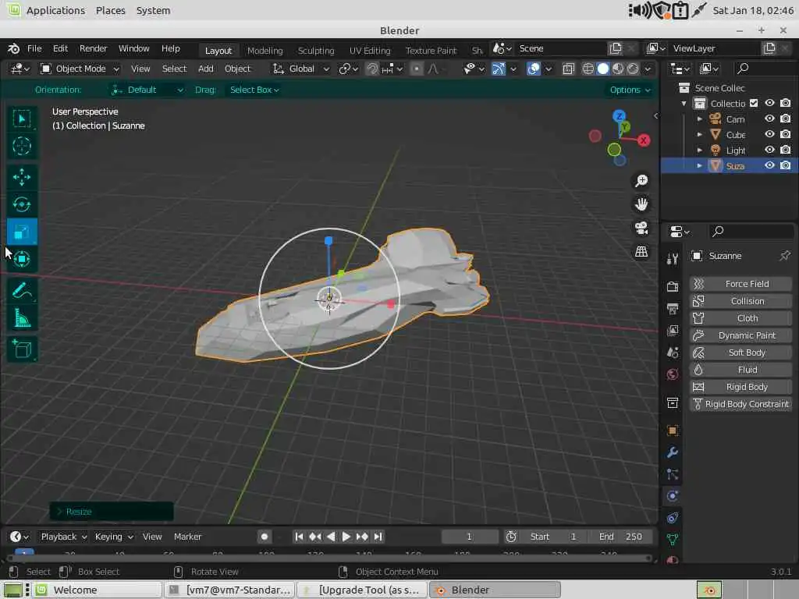The width and height of the screenshot is (799, 599).
Task: Enable auto keying record button
Action: coord(264,537)
